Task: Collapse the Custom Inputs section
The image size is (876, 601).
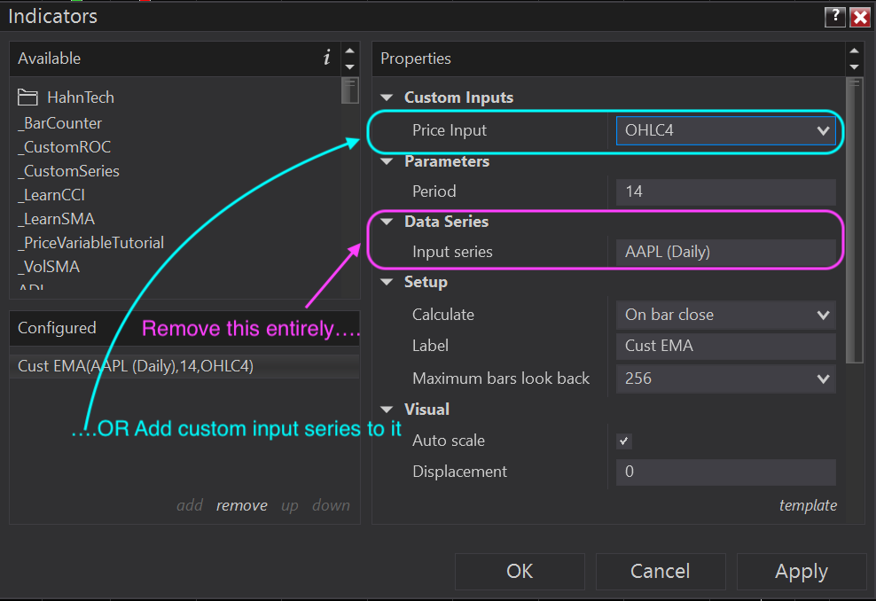Action: tap(387, 98)
